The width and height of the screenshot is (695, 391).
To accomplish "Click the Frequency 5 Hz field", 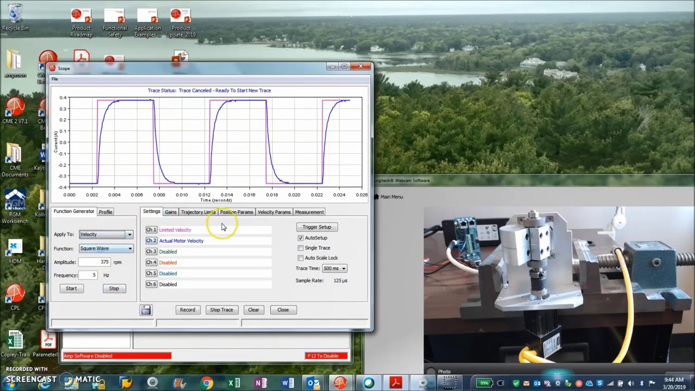I will point(89,275).
